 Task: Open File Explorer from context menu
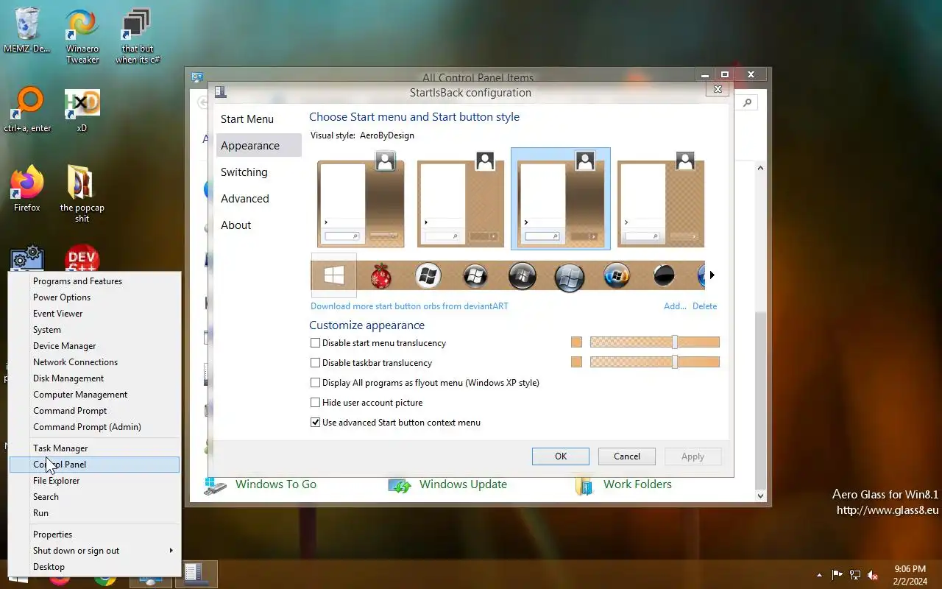[94, 481]
